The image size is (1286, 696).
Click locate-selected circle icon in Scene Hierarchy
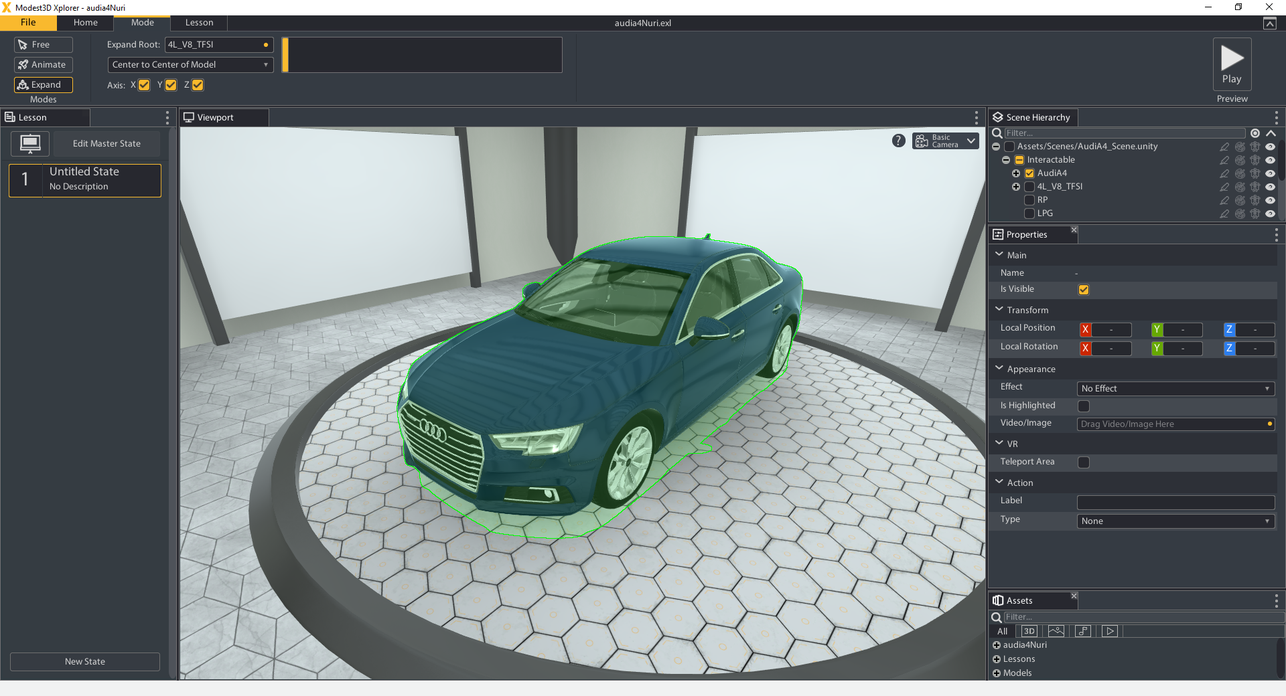pyautogui.click(x=1255, y=133)
